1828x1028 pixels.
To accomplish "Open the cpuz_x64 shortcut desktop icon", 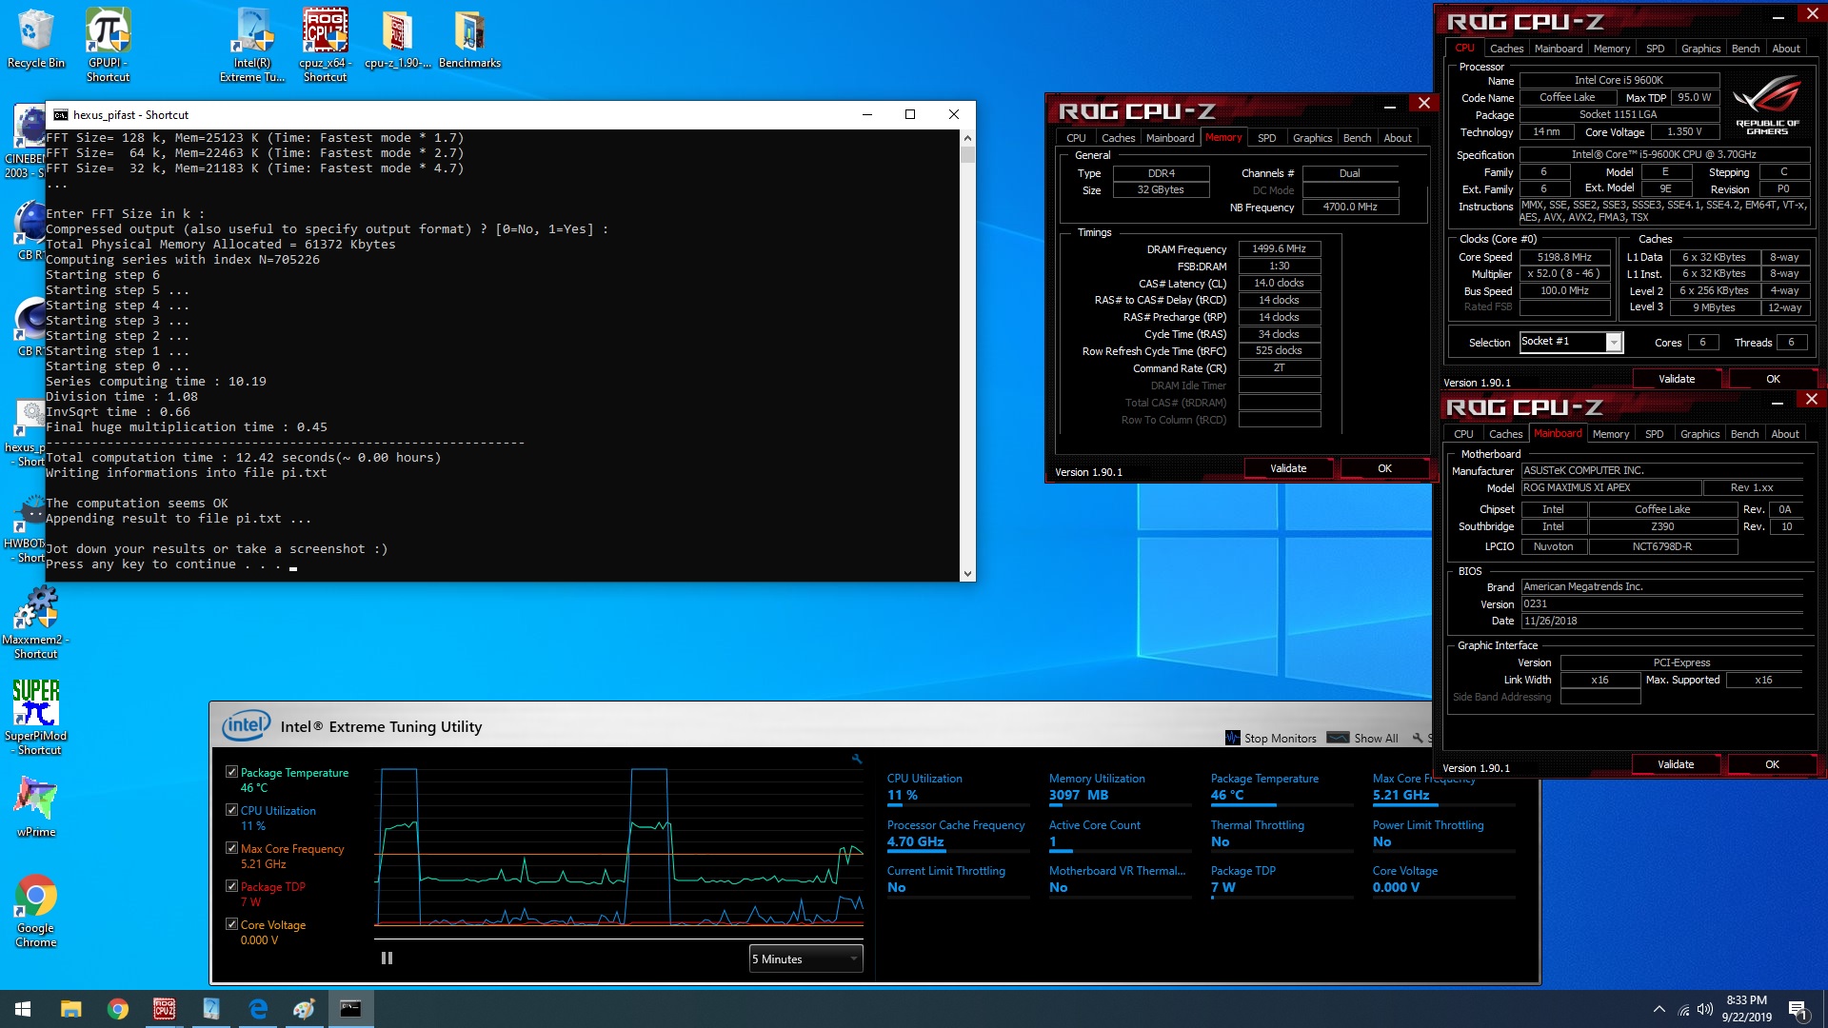I will pos(325,45).
